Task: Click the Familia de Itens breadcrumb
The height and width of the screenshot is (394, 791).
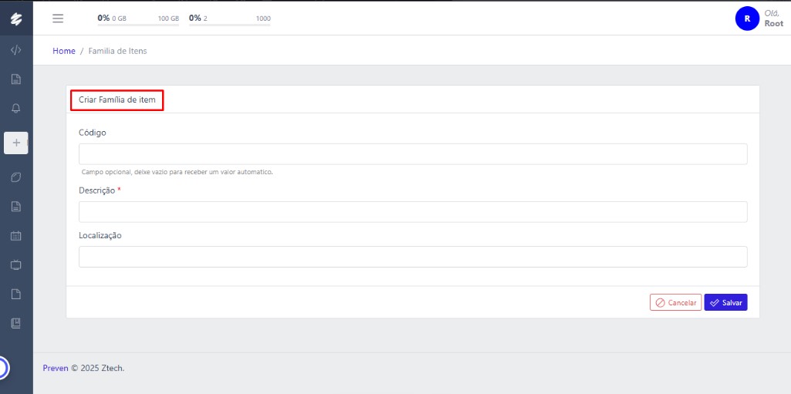Action: 117,51
